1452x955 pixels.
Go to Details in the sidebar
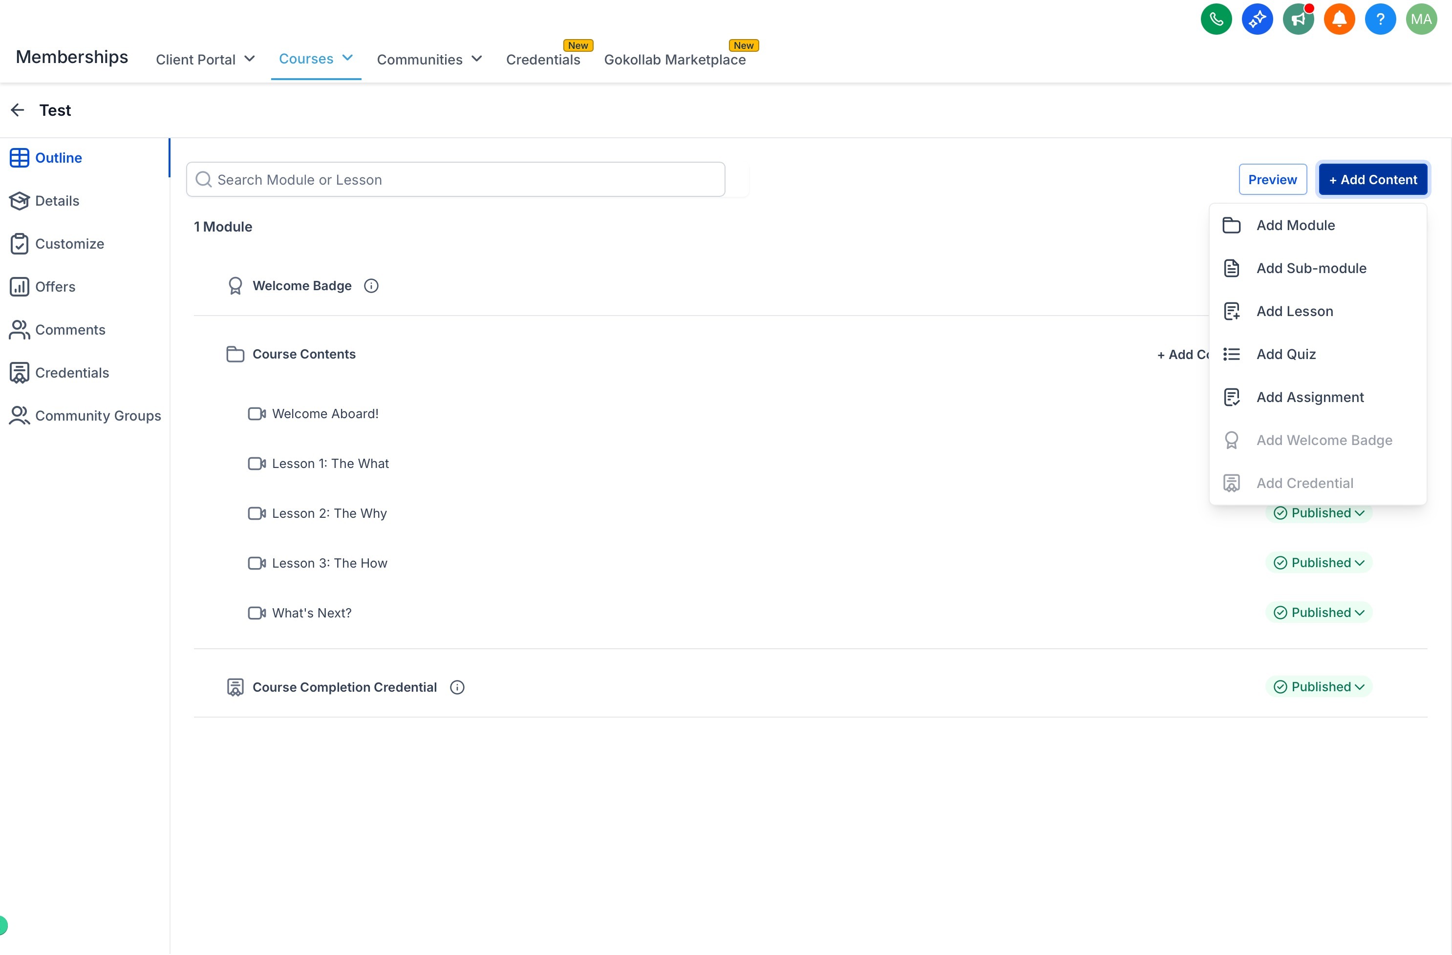coord(57,201)
